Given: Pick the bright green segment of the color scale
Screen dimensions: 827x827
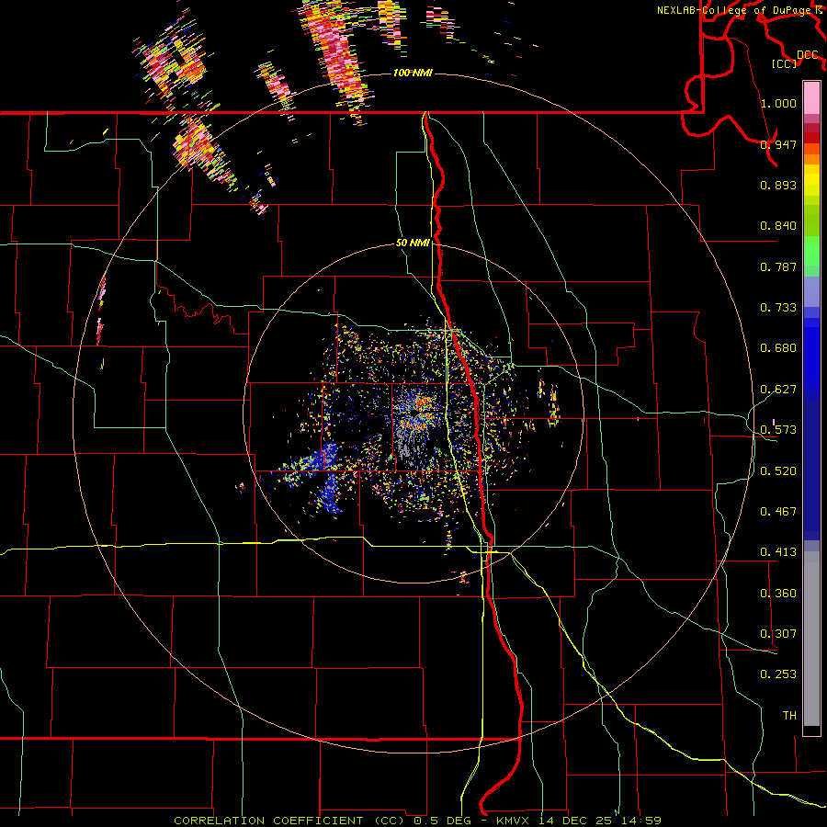Looking at the screenshot, I should coord(811,251).
